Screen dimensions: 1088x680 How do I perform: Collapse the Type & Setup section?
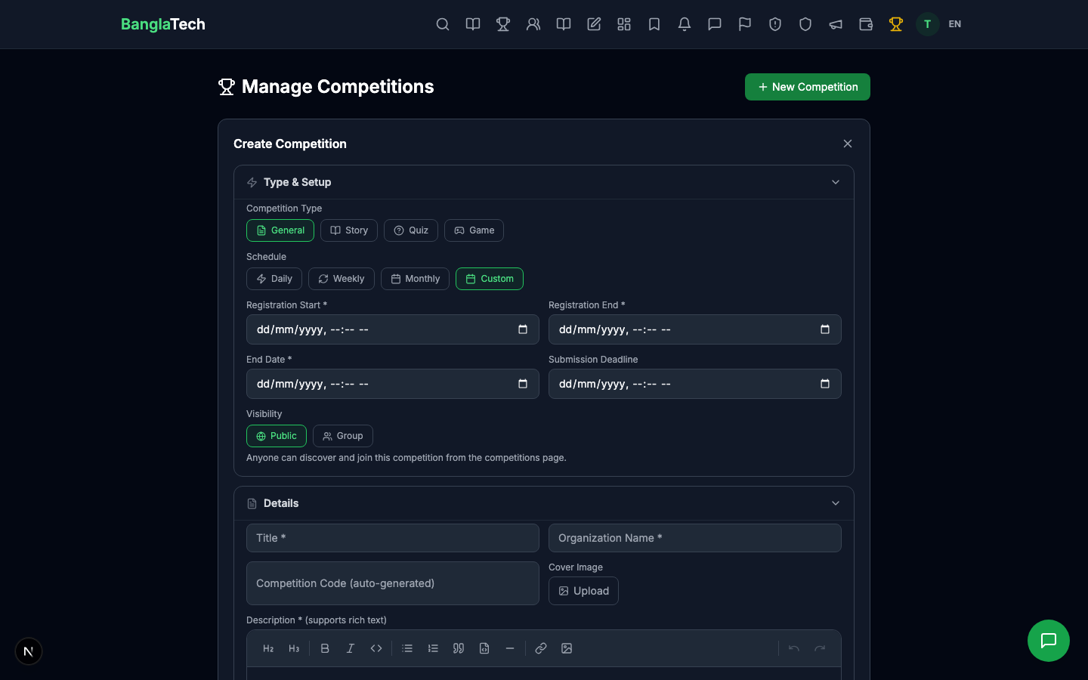(x=836, y=182)
